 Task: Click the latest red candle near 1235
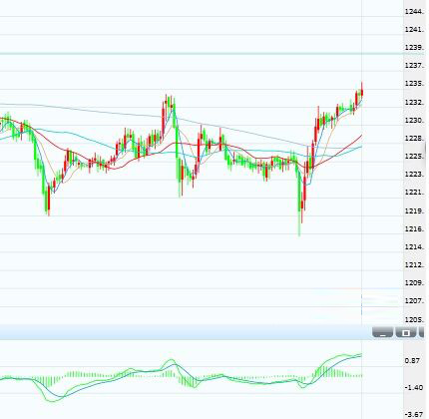pos(362,90)
